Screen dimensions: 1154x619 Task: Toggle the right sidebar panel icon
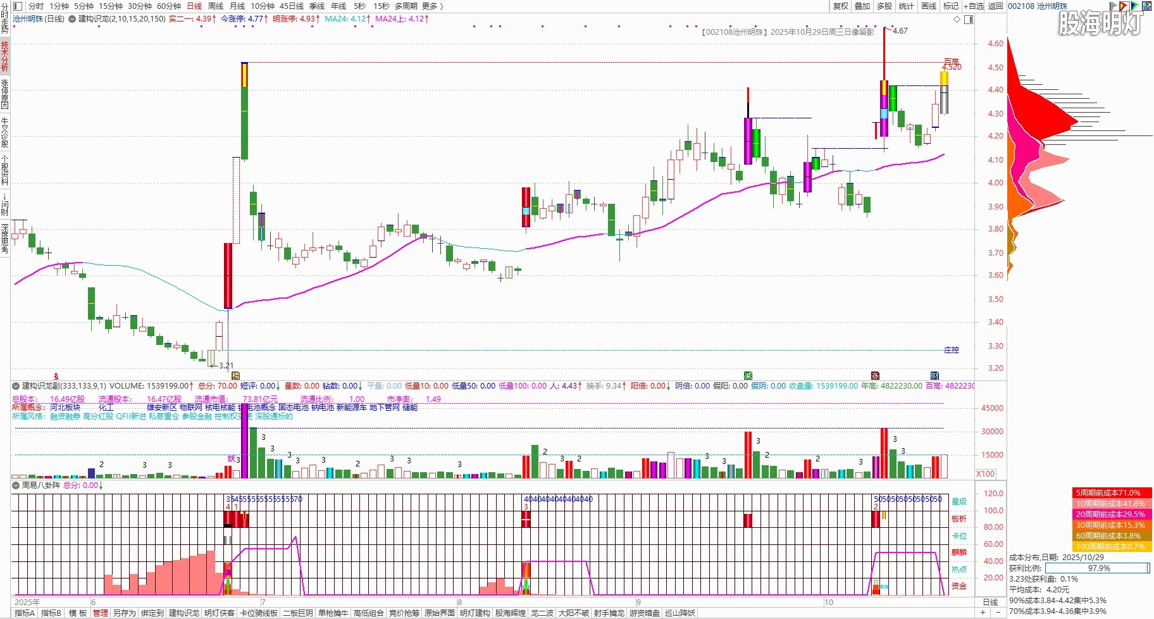point(969,20)
